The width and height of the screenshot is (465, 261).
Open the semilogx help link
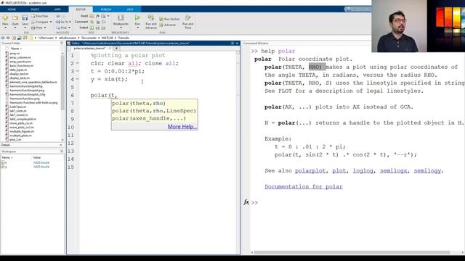tap(394, 171)
